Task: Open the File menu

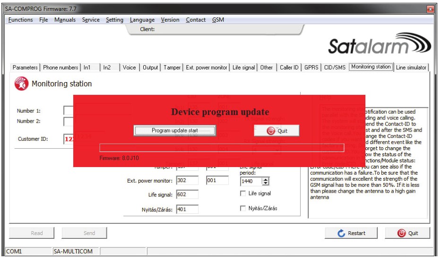Action: 43,20
